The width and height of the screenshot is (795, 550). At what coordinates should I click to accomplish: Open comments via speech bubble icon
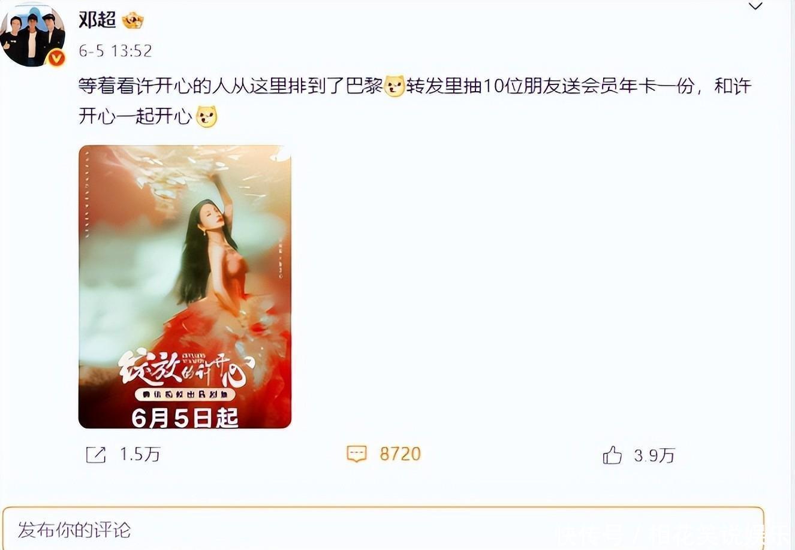coord(357,454)
